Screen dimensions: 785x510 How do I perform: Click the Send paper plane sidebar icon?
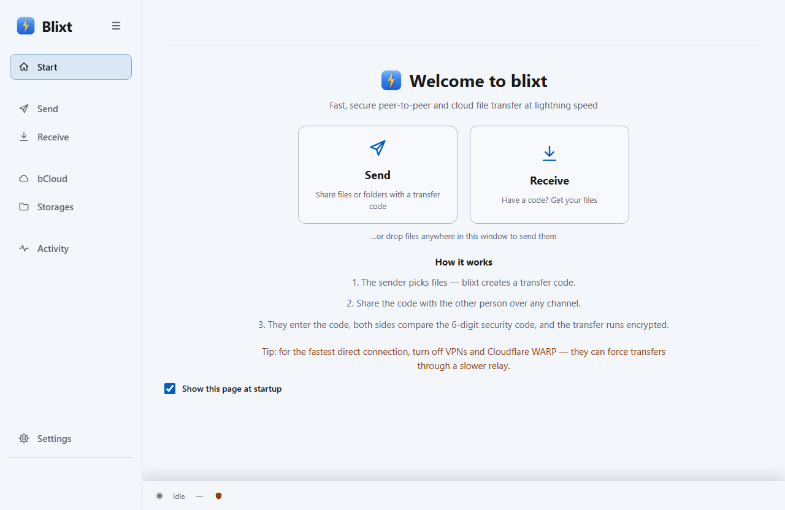pyautogui.click(x=24, y=108)
